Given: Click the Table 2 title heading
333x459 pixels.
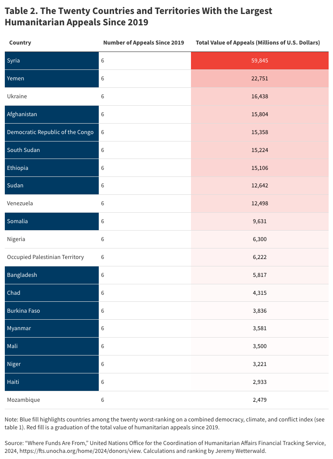Looking at the screenshot, I should [x=138, y=17].
